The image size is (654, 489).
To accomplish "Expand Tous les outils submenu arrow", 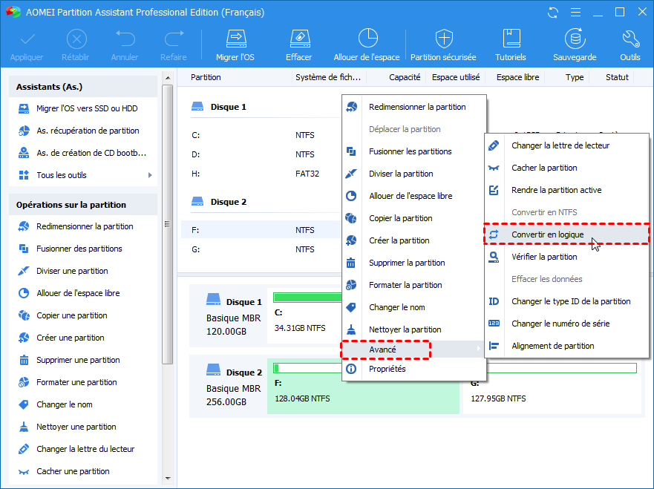I will tap(150, 175).
